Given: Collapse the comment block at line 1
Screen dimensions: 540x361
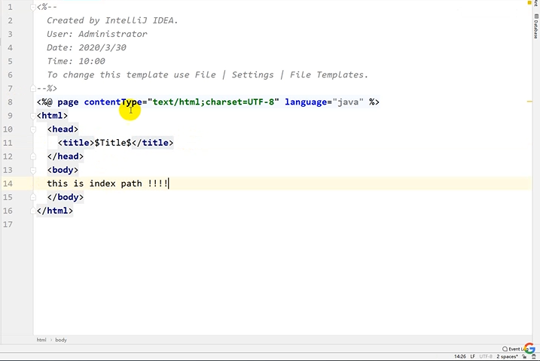Looking at the screenshot, I should (33, 7).
